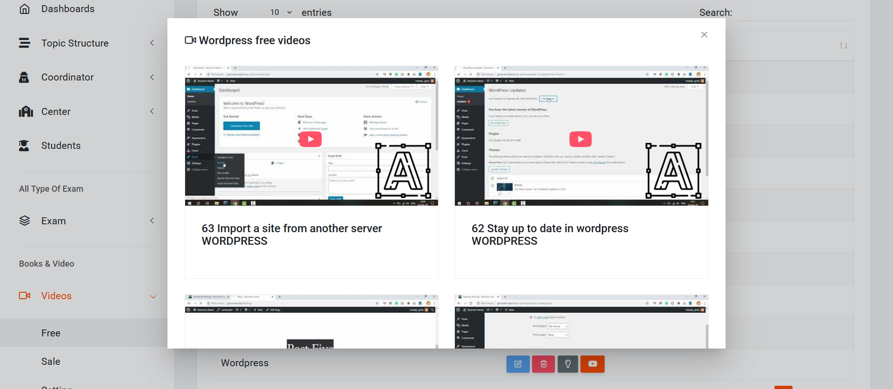Play the Import a site video
Image resolution: width=893 pixels, height=389 pixels.
point(311,139)
